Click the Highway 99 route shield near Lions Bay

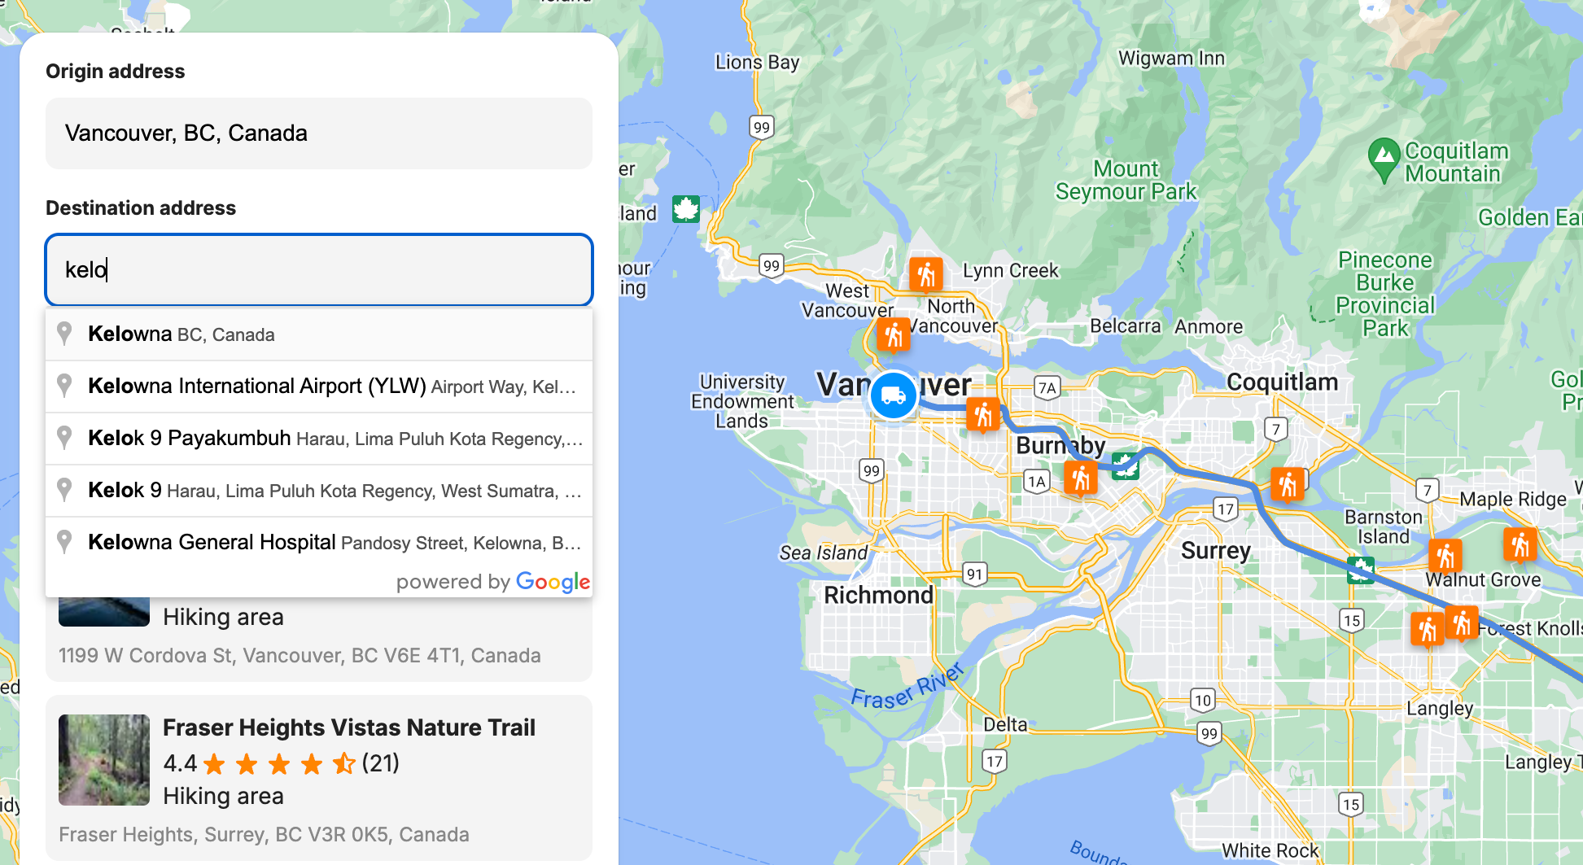[x=760, y=127]
